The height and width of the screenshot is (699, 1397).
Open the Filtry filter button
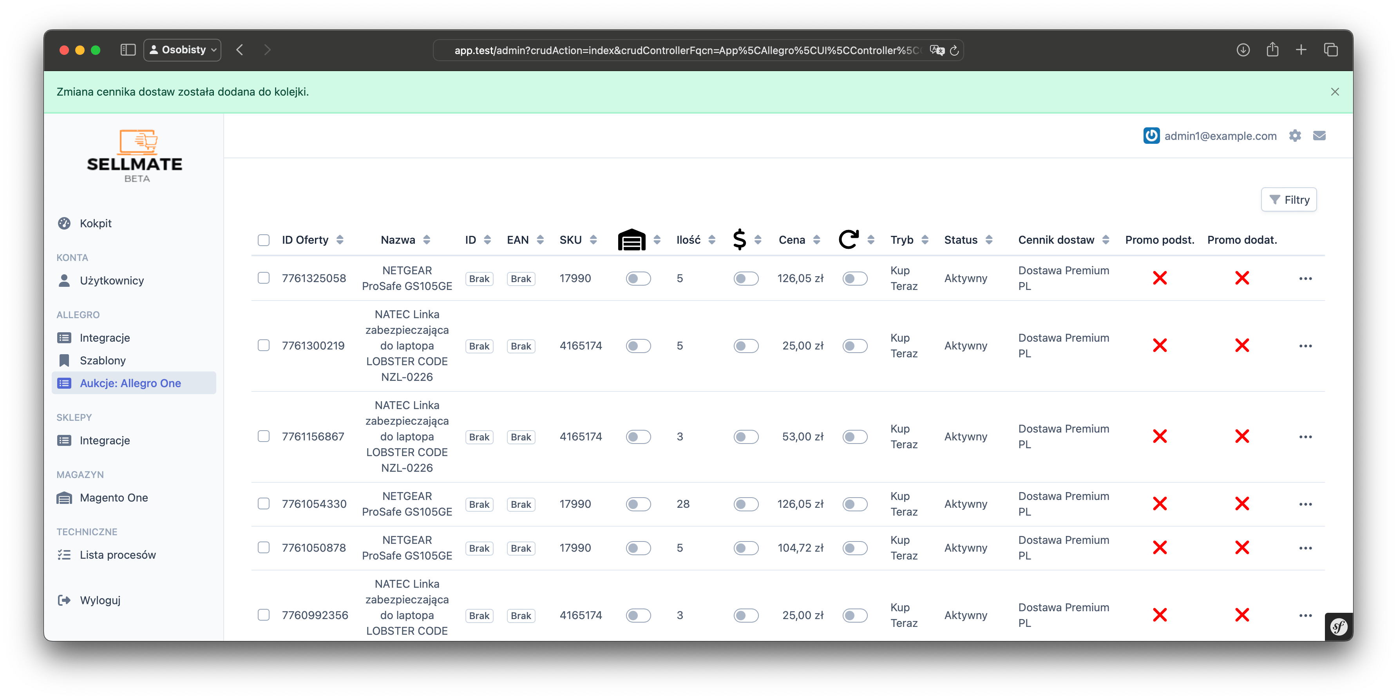1288,199
